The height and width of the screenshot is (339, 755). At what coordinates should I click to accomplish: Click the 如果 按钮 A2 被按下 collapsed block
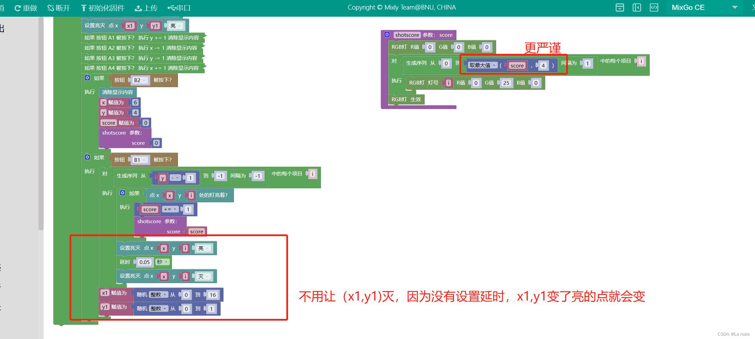(x=142, y=48)
